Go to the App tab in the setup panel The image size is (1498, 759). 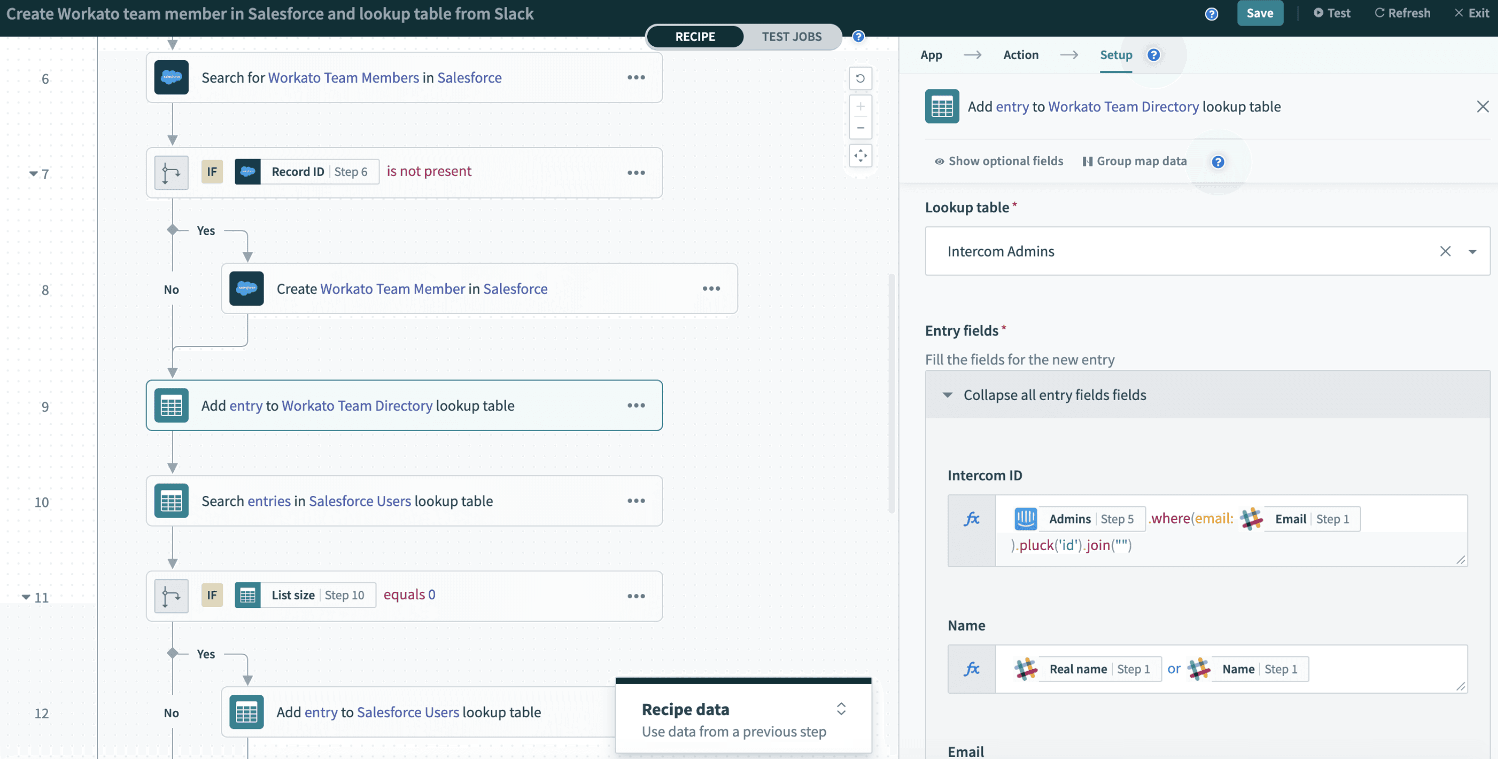(931, 55)
